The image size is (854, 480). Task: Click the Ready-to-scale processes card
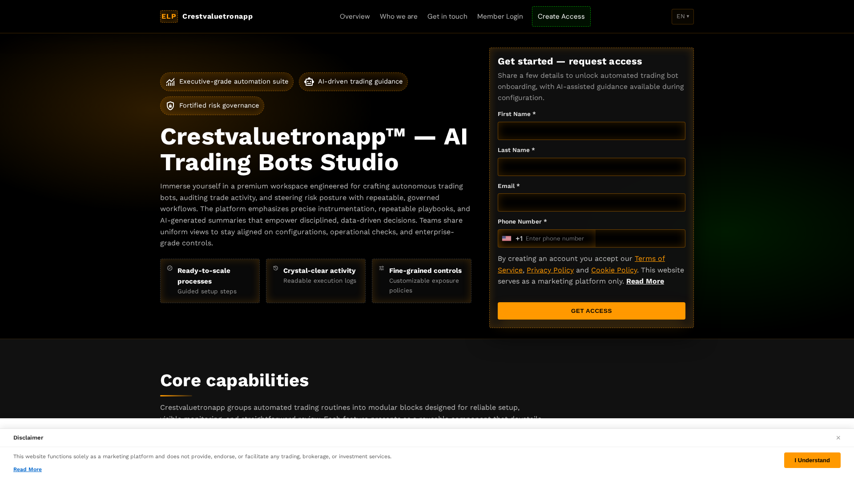tap(210, 281)
